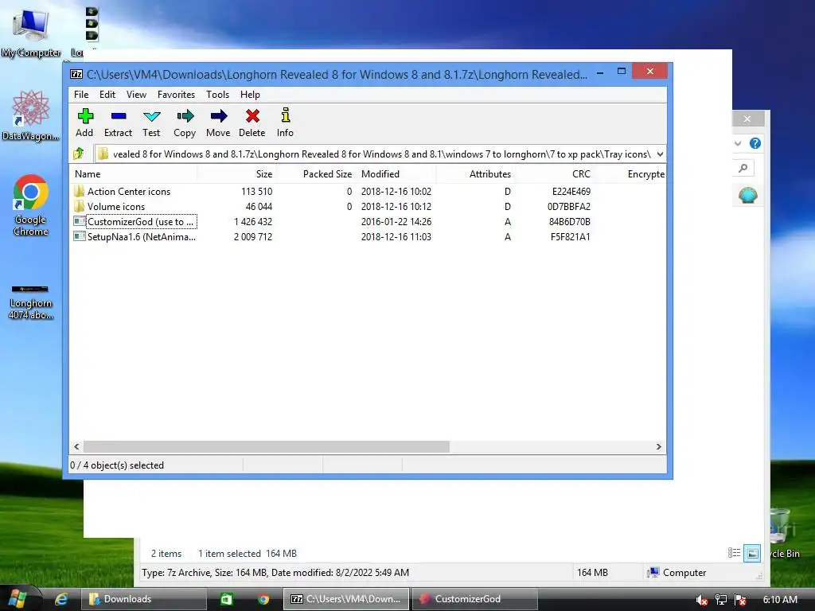Sort by CRC column header

pyautogui.click(x=554, y=174)
